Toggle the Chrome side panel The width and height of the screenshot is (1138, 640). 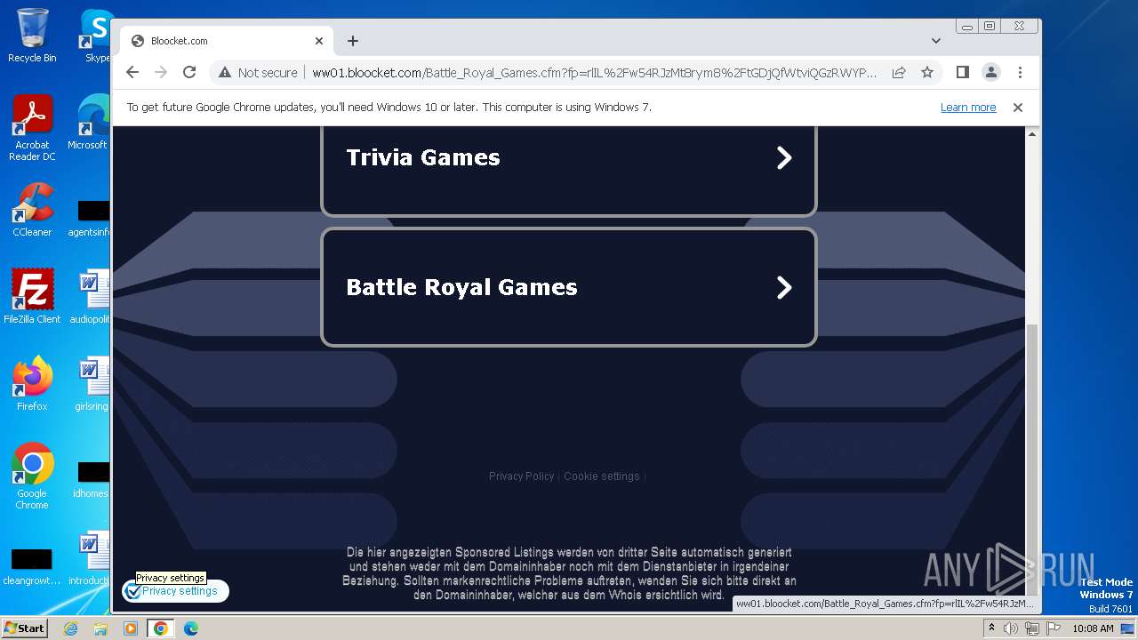pos(962,72)
